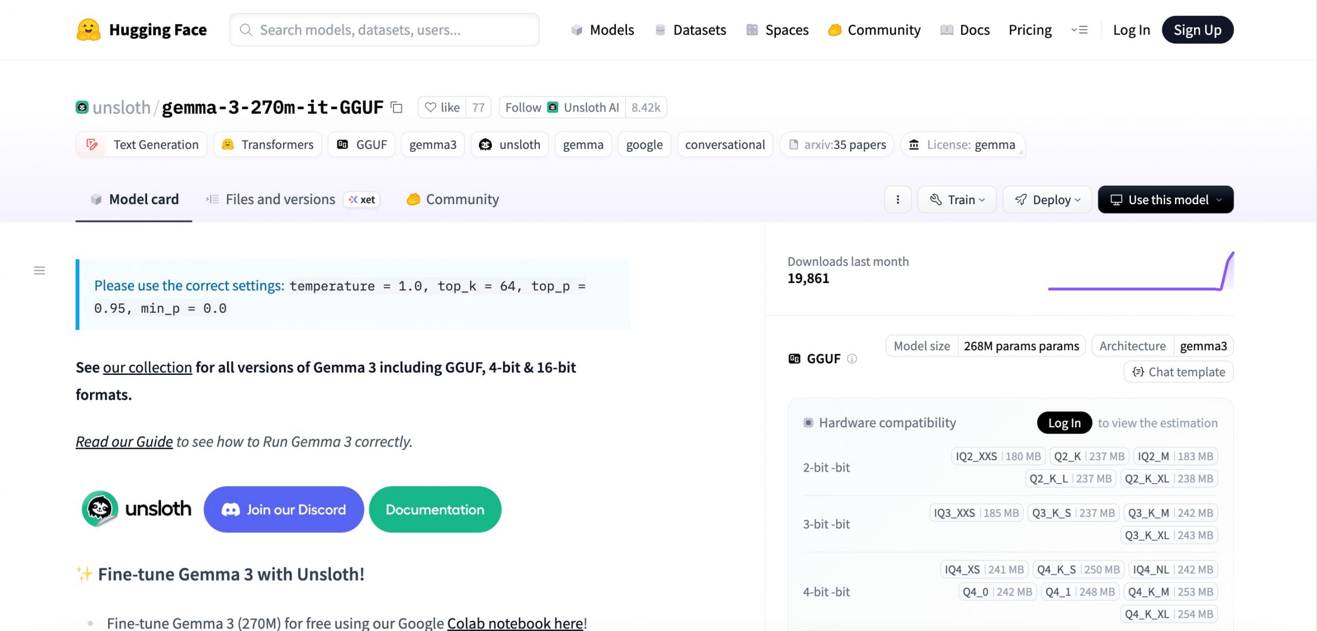Go to Models in top navigation
The height and width of the screenshot is (631, 1317).
[602, 30]
